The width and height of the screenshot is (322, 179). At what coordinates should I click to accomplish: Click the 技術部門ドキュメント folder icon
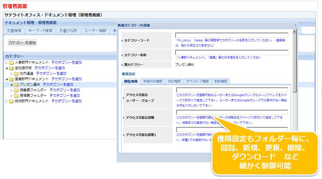(x=11, y=101)
